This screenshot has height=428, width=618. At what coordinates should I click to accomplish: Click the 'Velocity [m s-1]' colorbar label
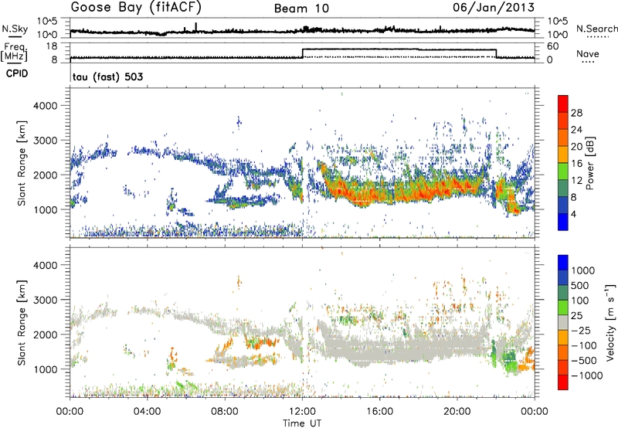pos(610,322)
